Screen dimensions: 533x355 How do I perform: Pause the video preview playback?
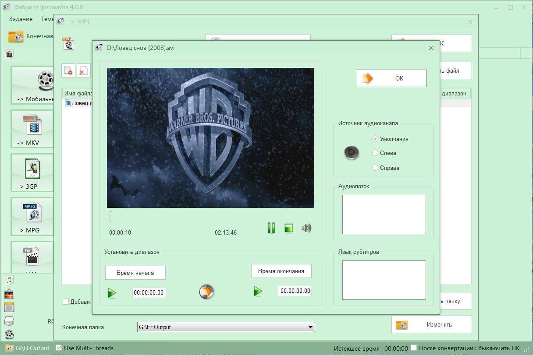pos(271,228)
